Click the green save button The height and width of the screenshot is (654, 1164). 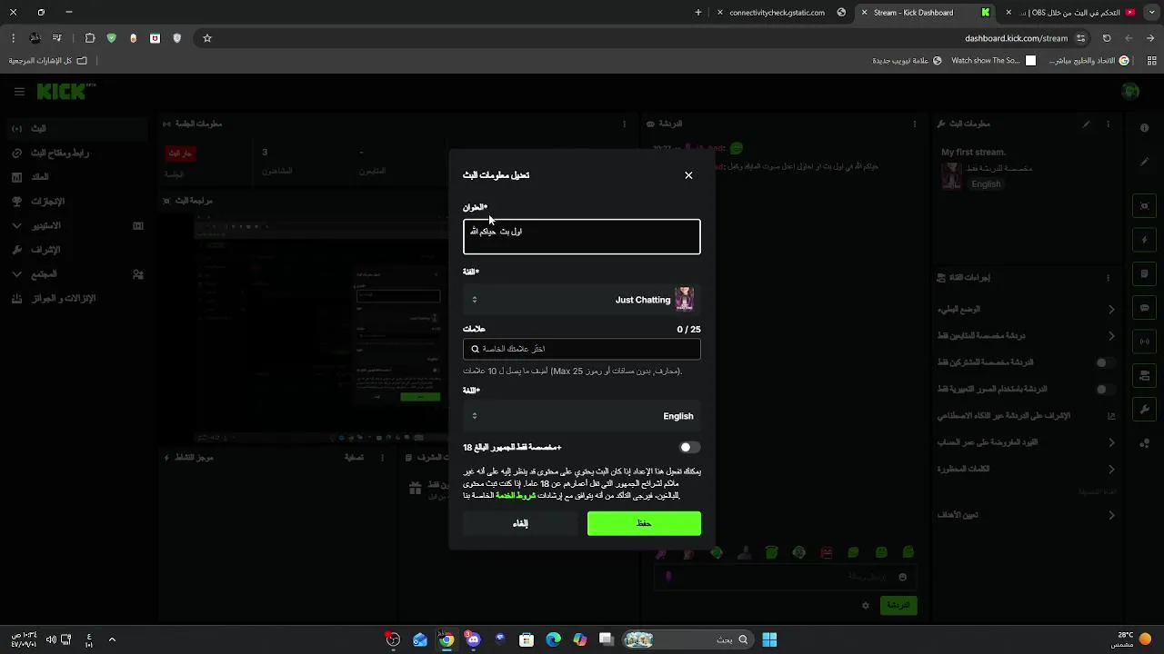[644, 523]
